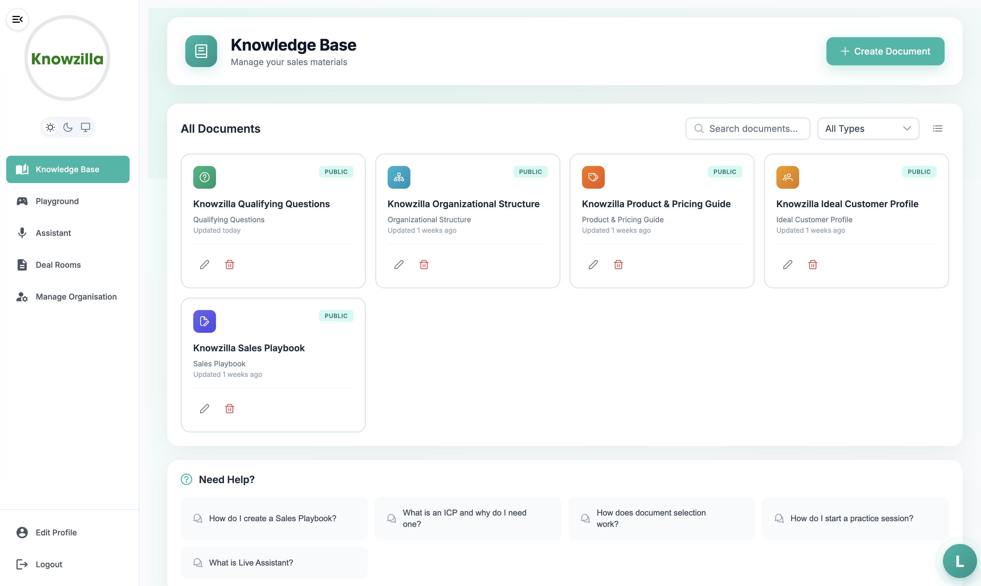Switch to list view for documents
Screen dimensions: 981x586
(938, 128)
